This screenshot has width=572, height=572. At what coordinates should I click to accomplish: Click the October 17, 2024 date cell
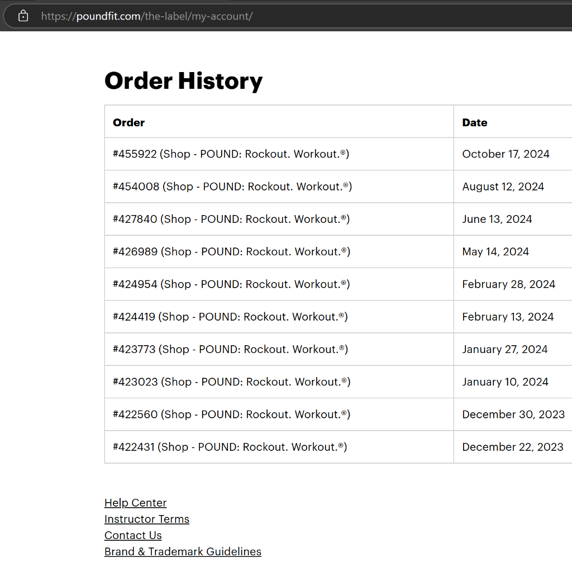506,154
